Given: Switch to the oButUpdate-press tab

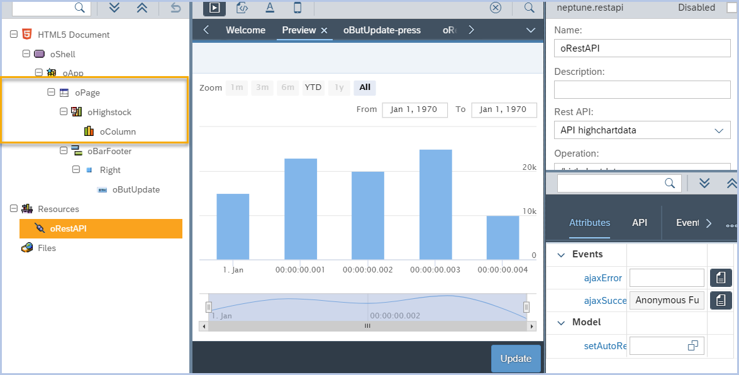Looking at the screenshot, I should pos(382,30).
